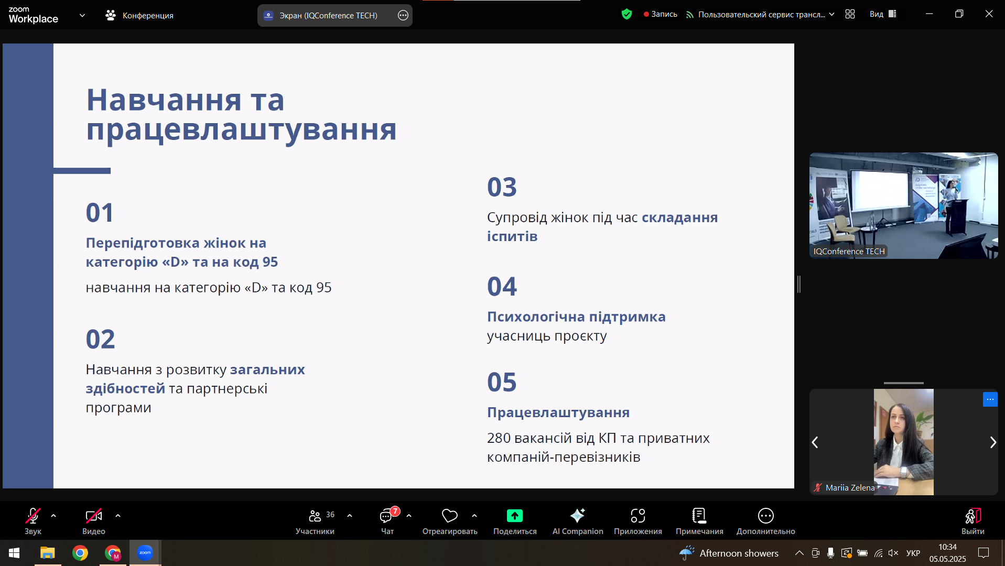The height and width of the screenshot is (566, 1005).
Task: Open the Windows Start menu
Action: 14,553
